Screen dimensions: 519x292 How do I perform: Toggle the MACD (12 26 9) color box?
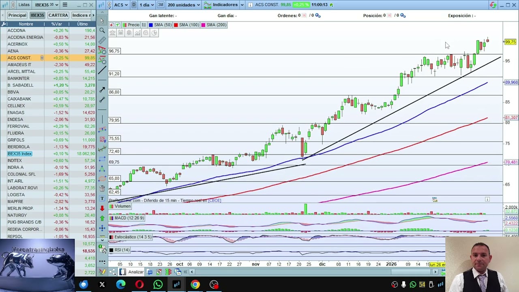tap(112, 218)
